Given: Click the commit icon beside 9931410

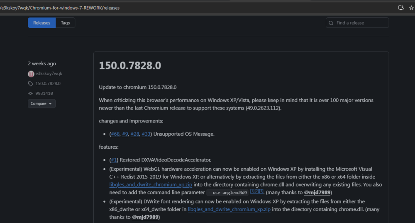Looking at the screenshot, I should (30, 93).
